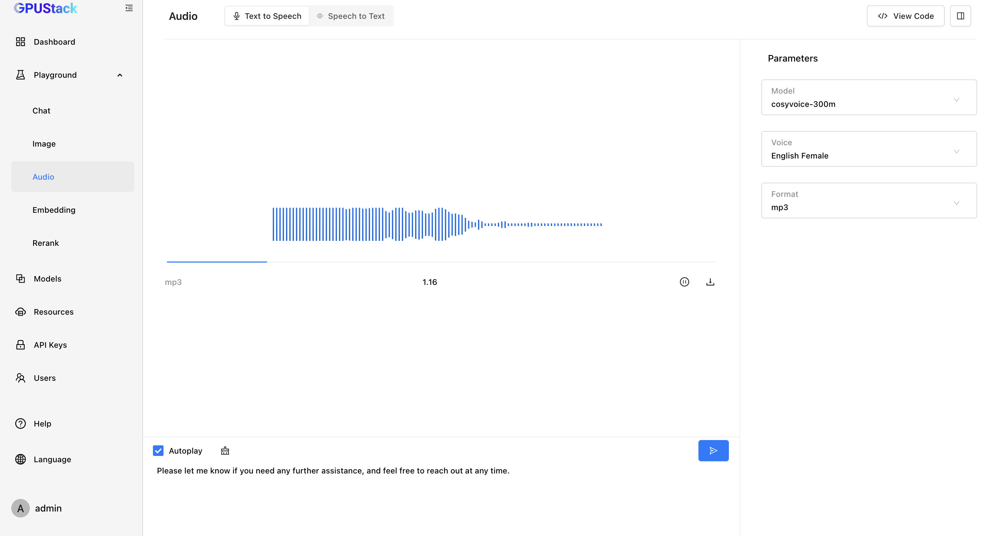Uncheck the Autoplay checkbox
The width and height of the screenshot is (997, 536).
[158, 451]
